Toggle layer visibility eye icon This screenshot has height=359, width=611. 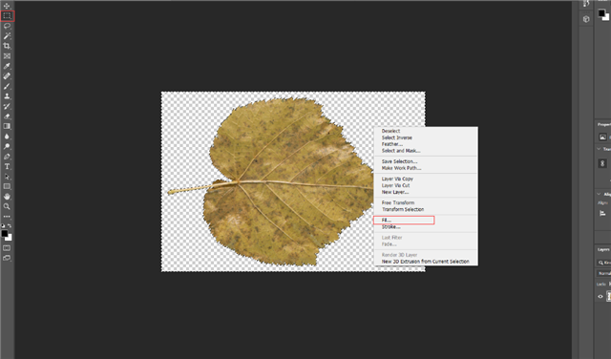click(600, 297)
